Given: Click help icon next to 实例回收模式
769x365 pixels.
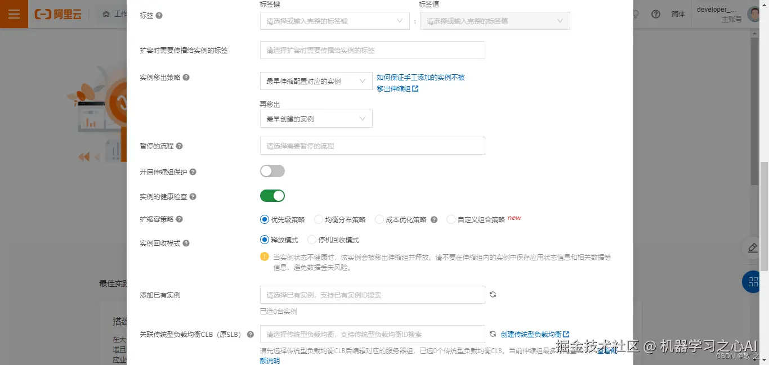Looking at the screenshot, I should [186, 244].
